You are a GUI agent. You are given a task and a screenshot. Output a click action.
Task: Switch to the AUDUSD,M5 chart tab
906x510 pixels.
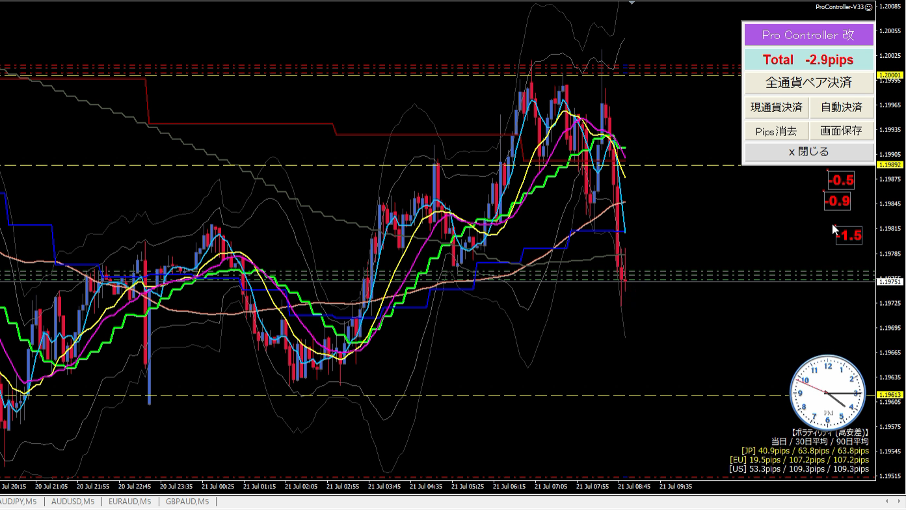coord(73,502)
